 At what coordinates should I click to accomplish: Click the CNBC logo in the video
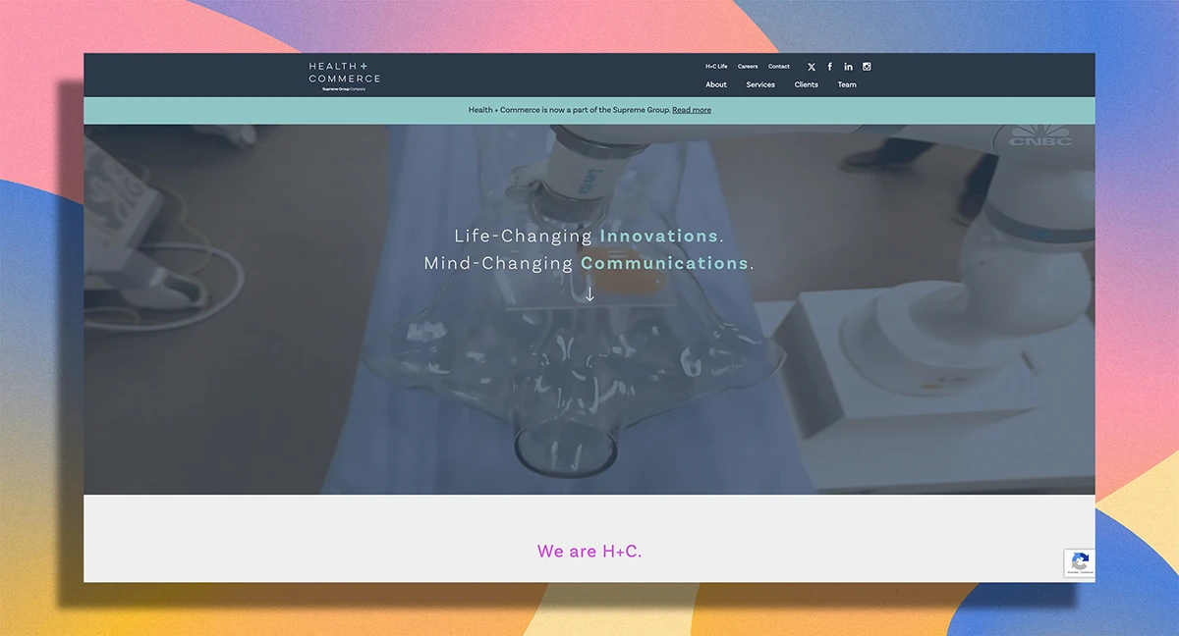(x=1041, y=135)
